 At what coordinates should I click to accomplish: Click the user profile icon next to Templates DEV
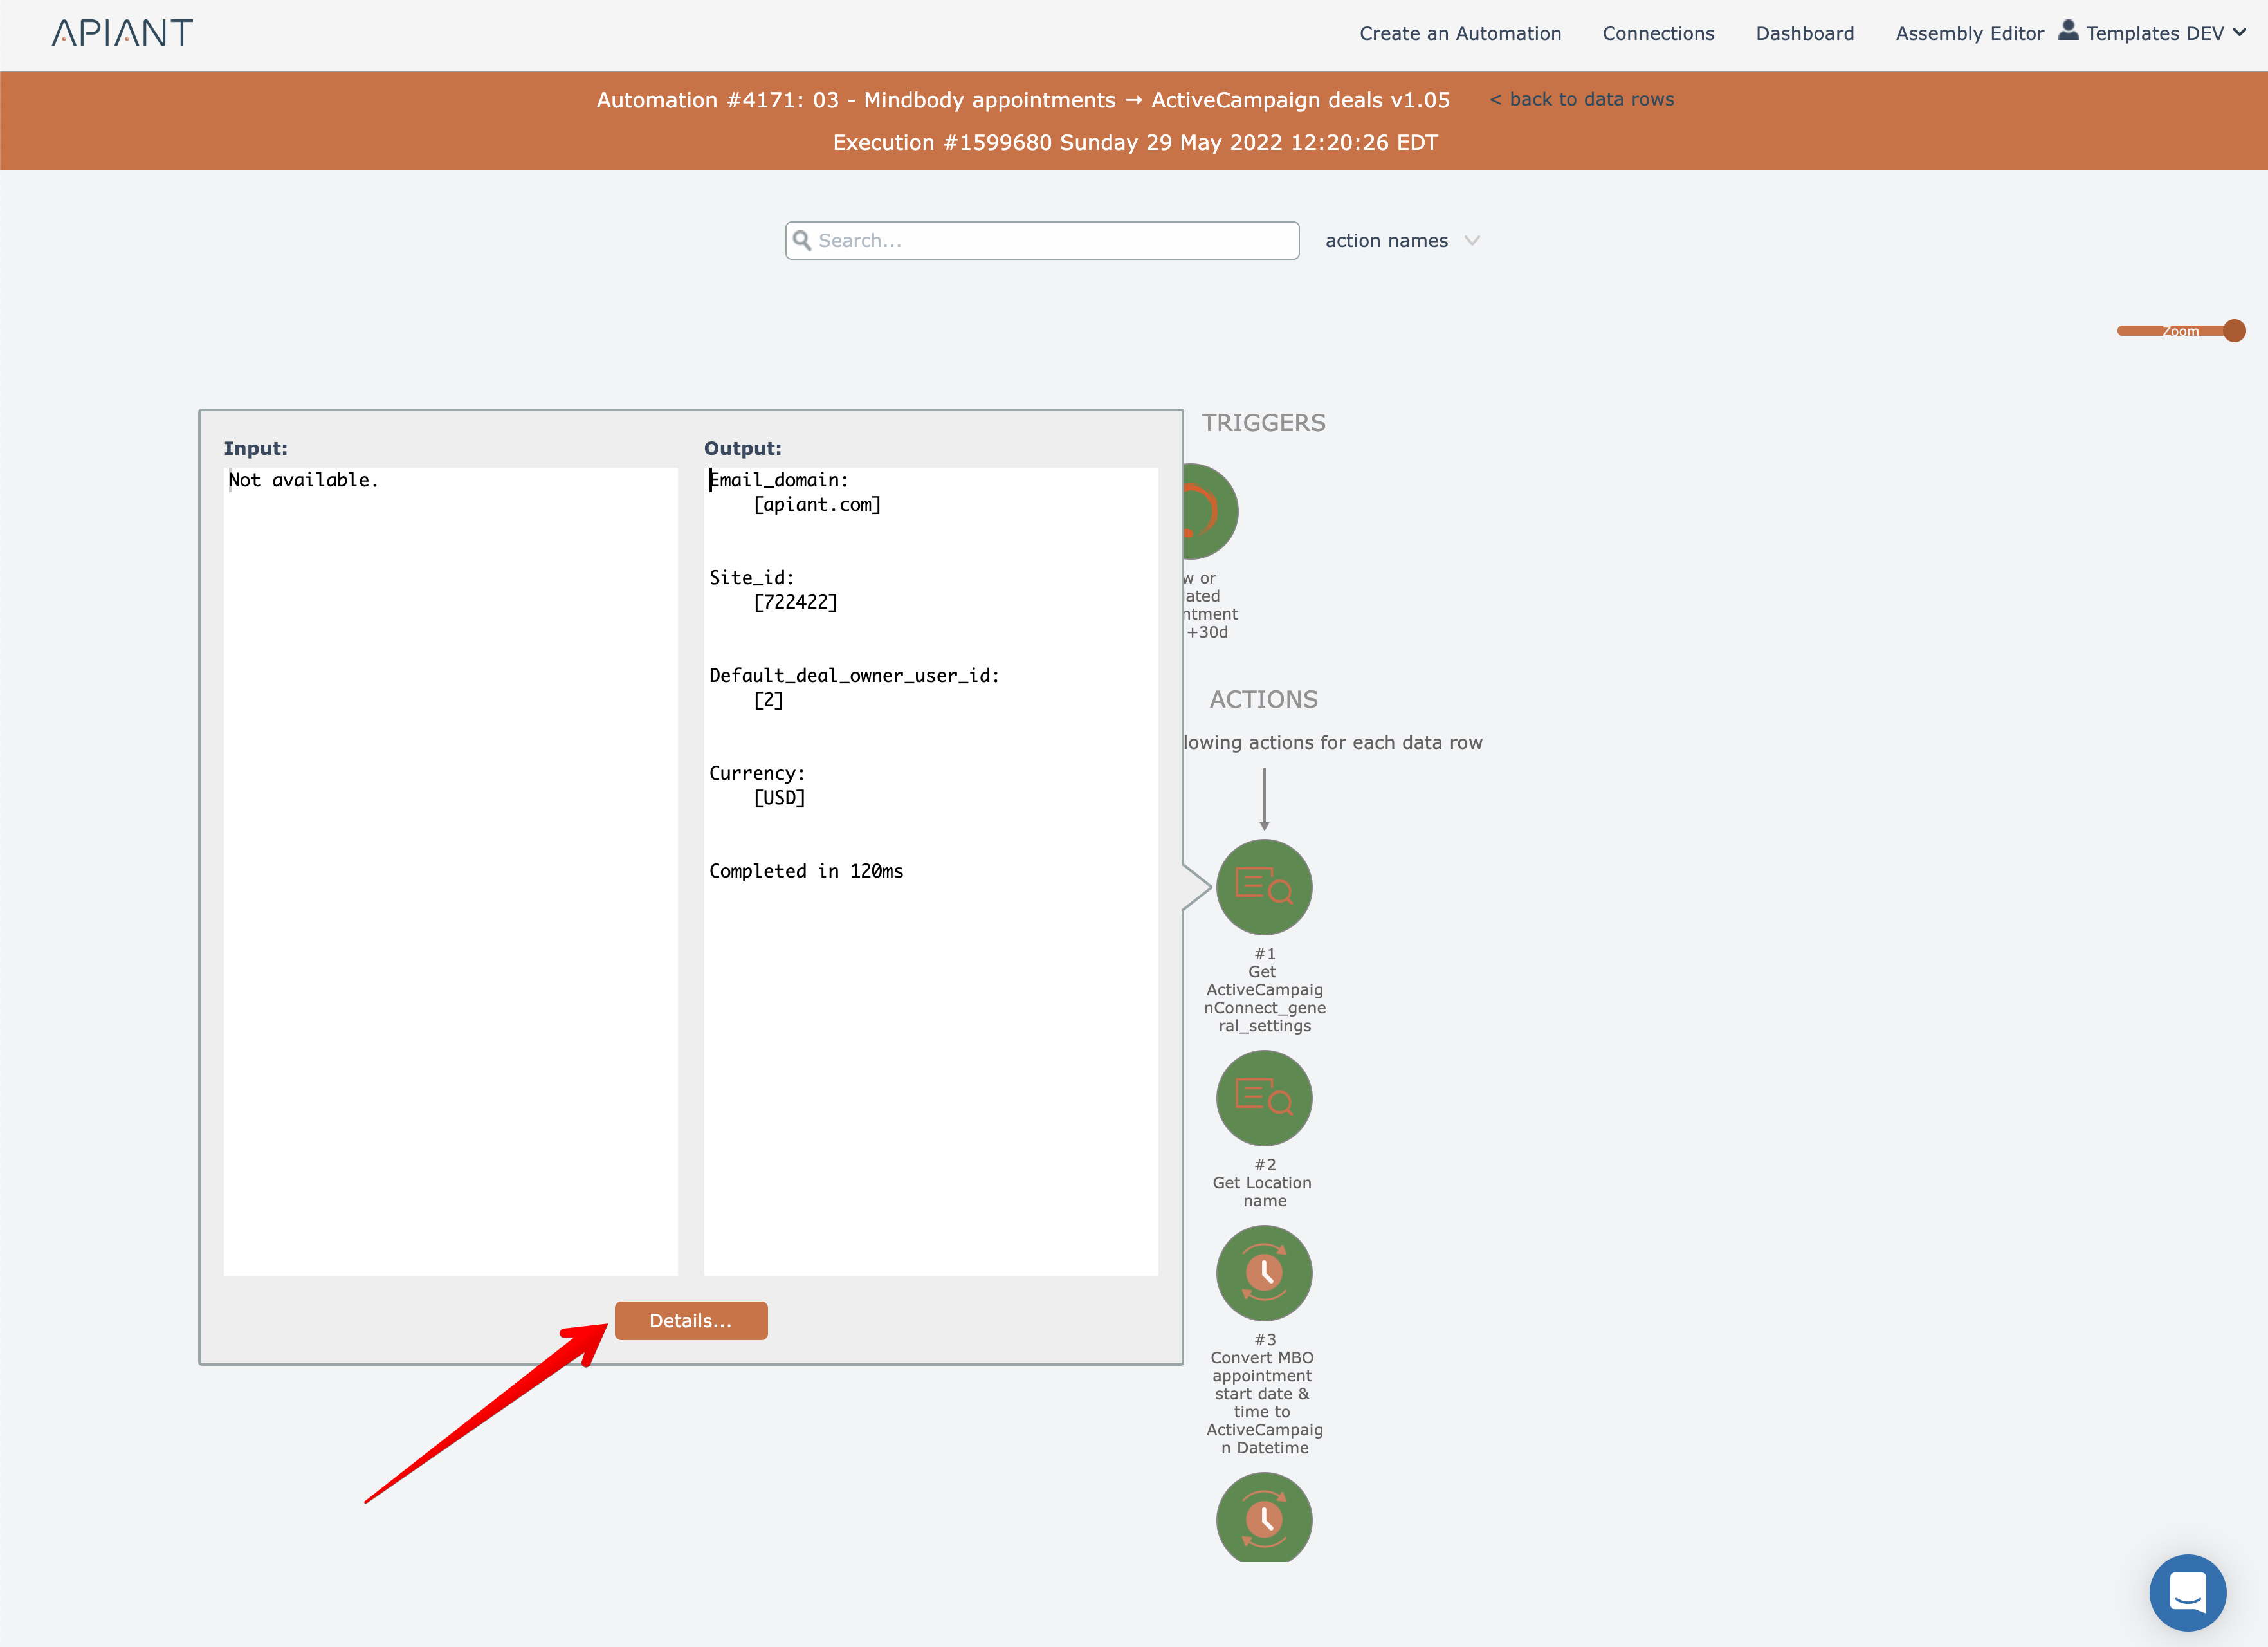(2068, 31)
